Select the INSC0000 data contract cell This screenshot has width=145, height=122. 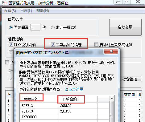(39, 117)
